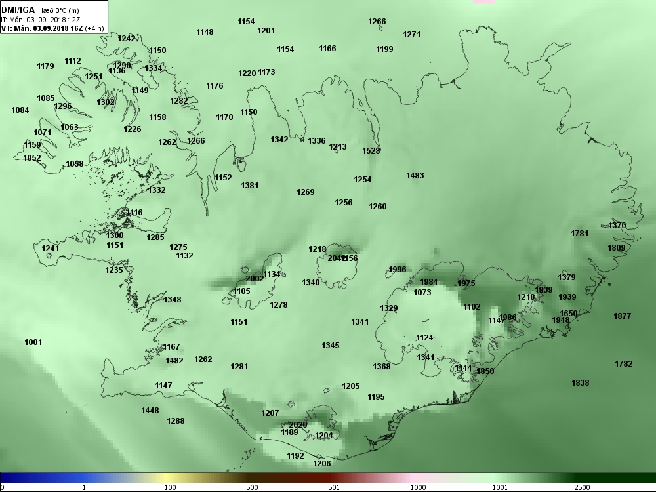656x492 pixels.
Task: Click the map value '1170'
Action: click(224, 117)
